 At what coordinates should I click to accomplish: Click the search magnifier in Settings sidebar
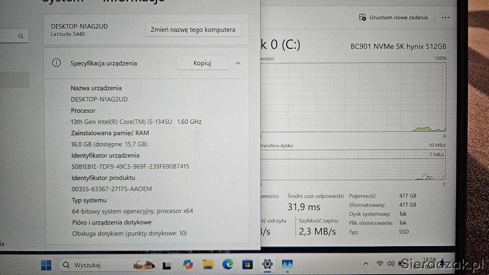tap(21, 36)
